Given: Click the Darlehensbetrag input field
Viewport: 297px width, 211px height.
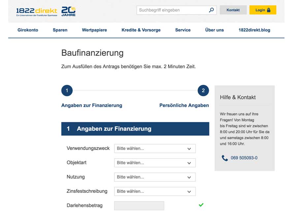Looking at the screenshot, I should click(x=139, y=206).
